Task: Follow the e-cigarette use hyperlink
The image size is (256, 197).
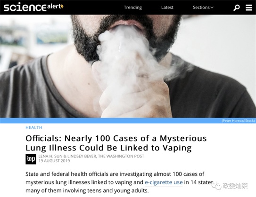Action: 164,182
